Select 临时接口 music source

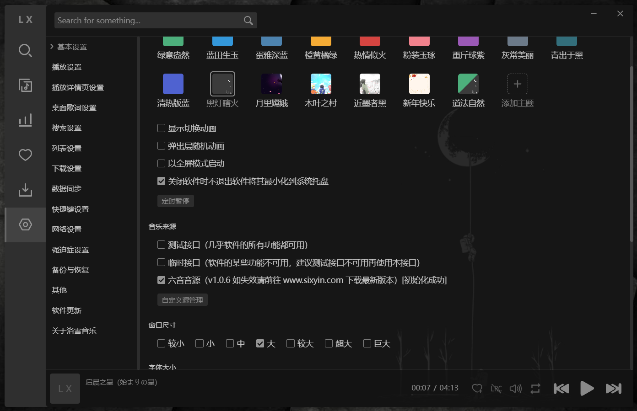pos(161,262)
